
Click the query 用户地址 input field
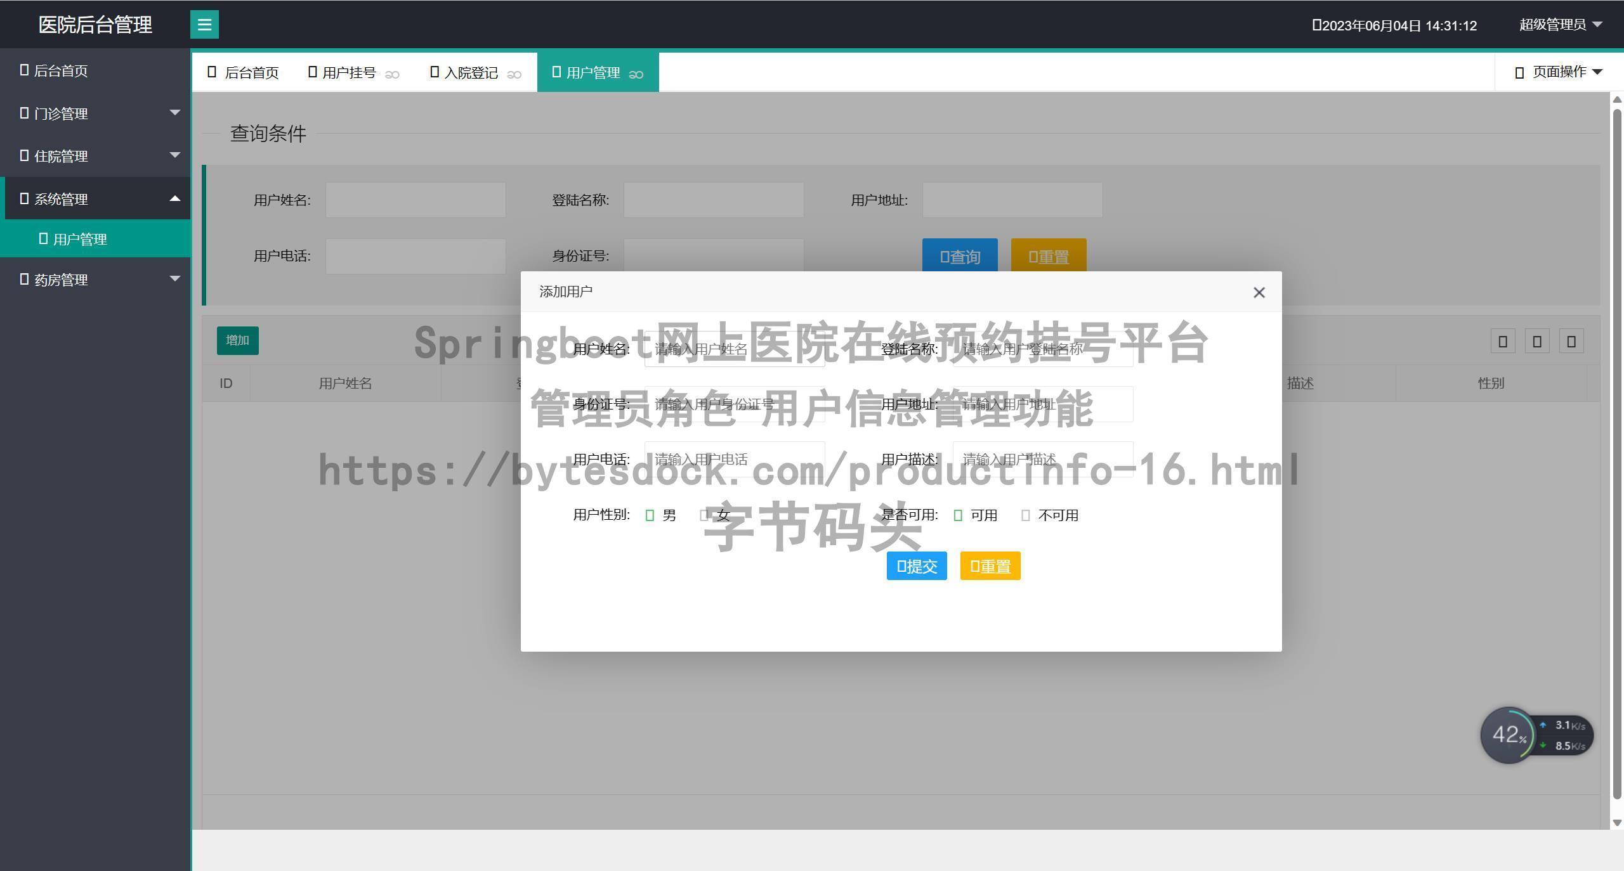point(1012,200)
